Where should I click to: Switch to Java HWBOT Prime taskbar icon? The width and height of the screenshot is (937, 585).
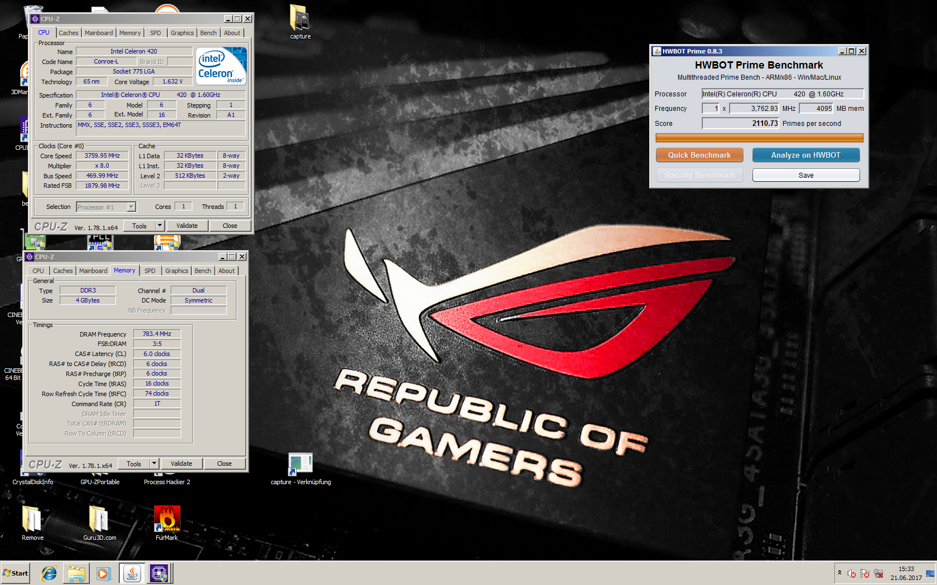132,573
